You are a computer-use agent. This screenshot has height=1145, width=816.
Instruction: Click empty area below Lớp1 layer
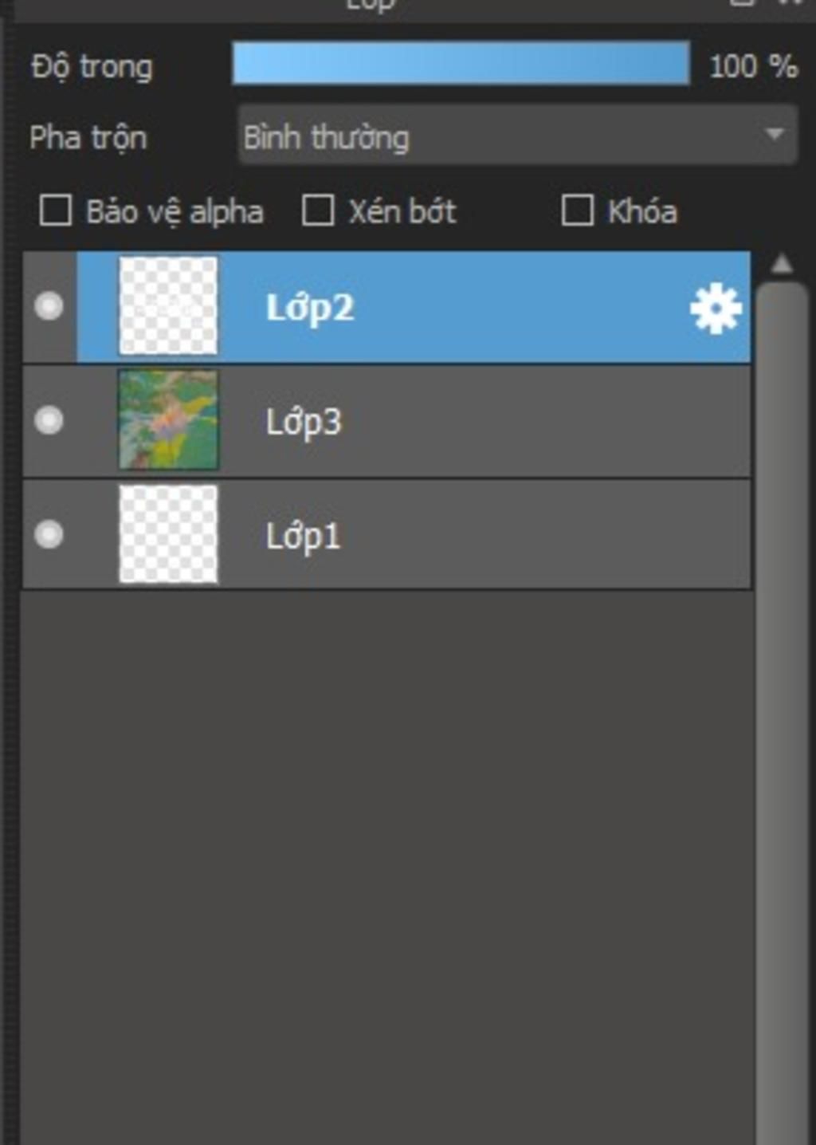386,865
